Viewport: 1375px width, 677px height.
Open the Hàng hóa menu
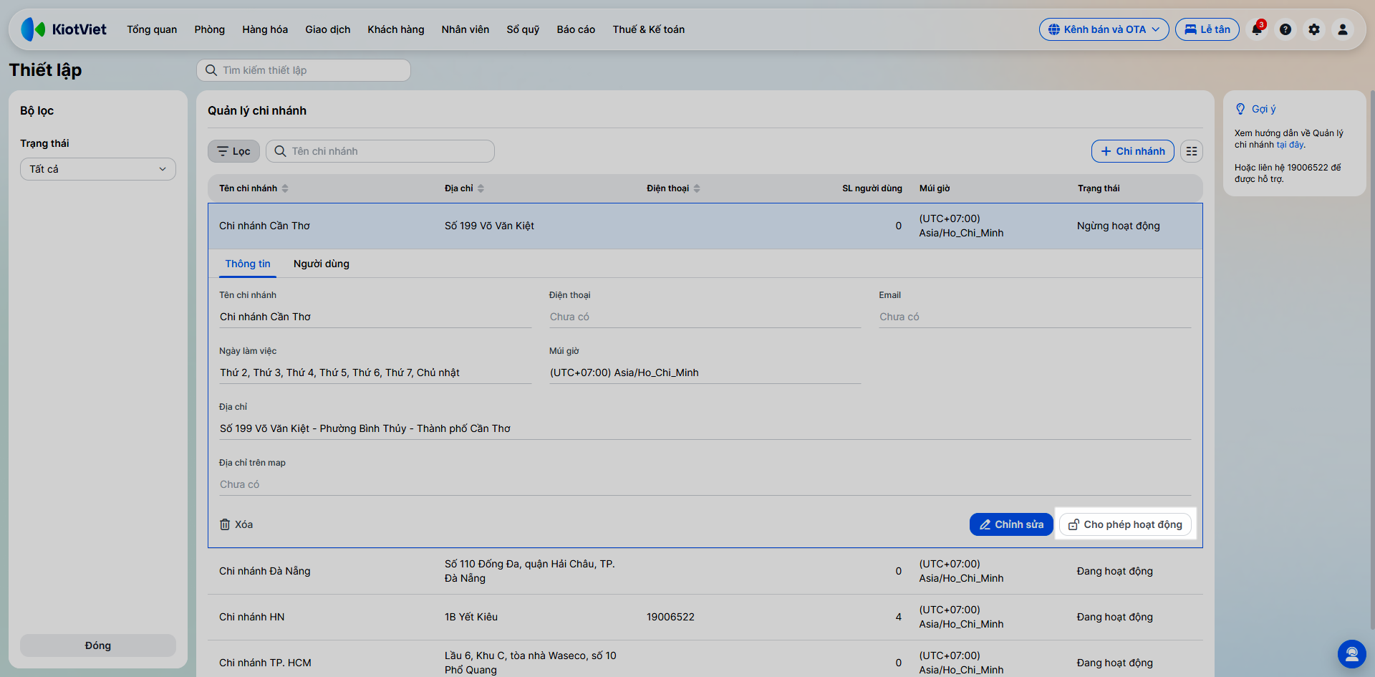(x=265, y=29)
